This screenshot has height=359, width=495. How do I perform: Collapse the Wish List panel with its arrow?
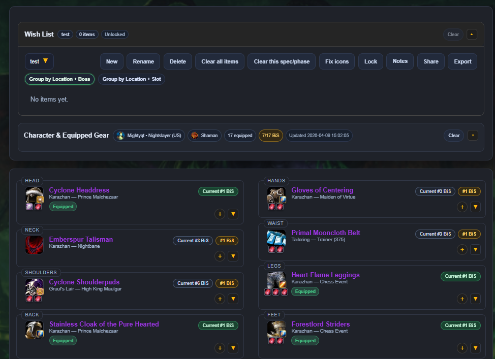(471, 34)
